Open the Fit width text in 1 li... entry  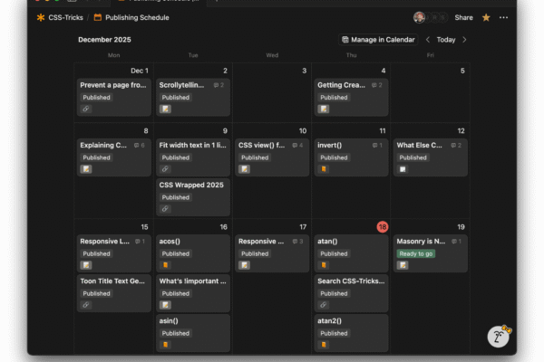[193, 157]
